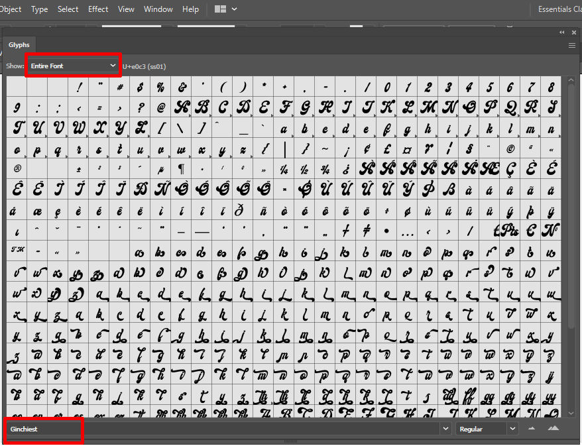Open the Select menu
Screen dimensions: 582x448
pyautogui.click(x=68, y=9)
